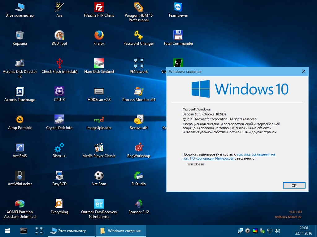The width and height of the screenshot is (317, 237).
Task: Open the Microsoft license agreement link
Action: tap(256, 154)
